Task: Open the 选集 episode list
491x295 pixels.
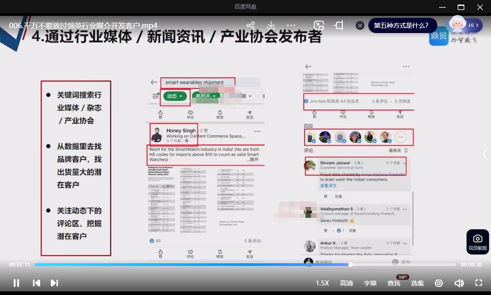Action: (x=417, y=283)
